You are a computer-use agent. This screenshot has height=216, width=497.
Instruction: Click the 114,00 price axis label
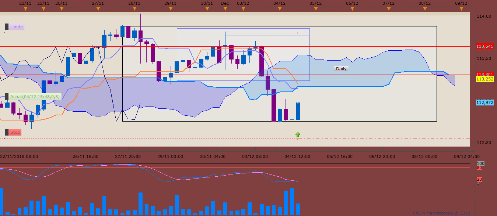pos(483,16)
